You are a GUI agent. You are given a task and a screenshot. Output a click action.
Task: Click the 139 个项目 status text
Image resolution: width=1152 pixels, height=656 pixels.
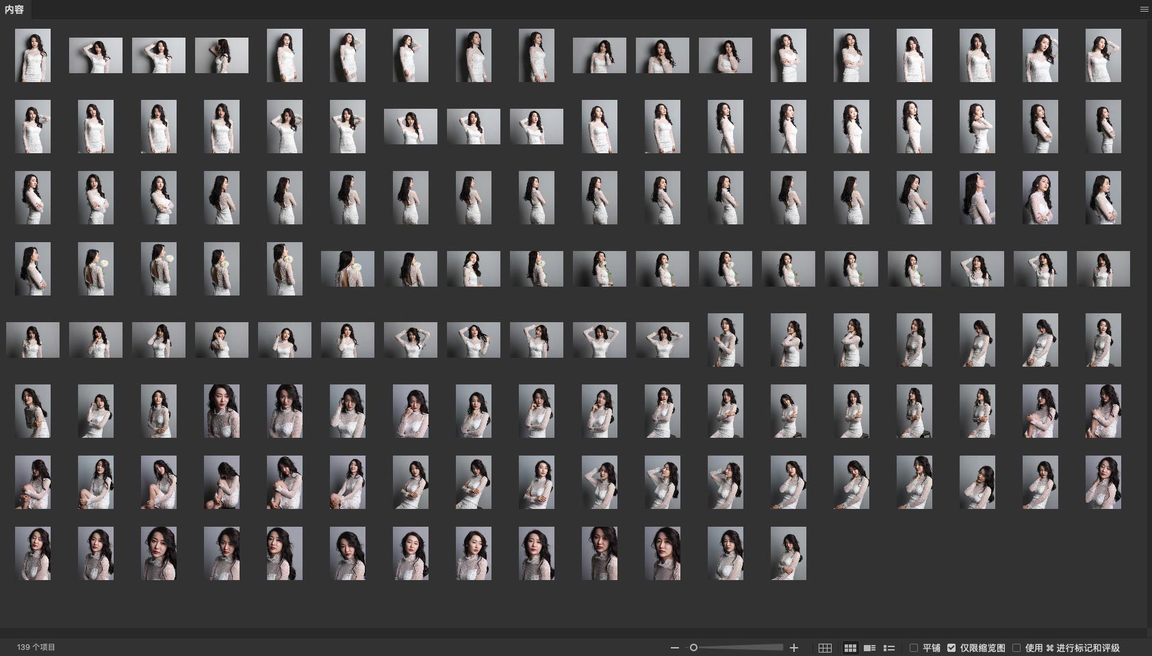[x=36, y=647]
